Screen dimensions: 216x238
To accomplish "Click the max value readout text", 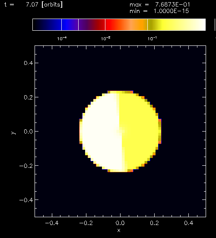I will (x=159, y=5).
